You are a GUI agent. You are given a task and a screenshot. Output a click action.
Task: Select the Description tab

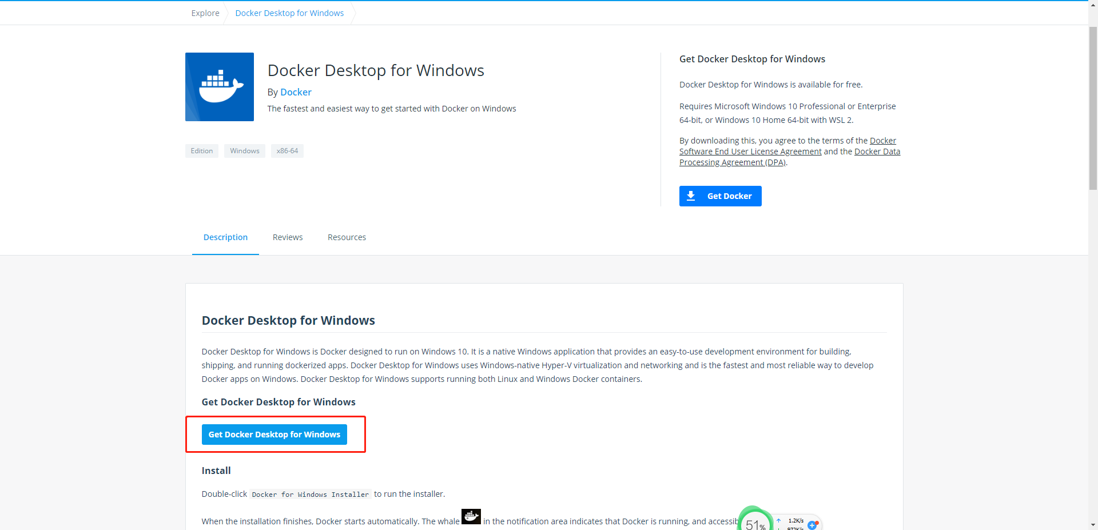point(225,237)
